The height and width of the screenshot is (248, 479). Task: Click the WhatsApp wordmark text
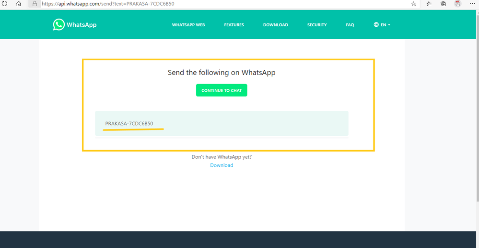coord(82,25)
